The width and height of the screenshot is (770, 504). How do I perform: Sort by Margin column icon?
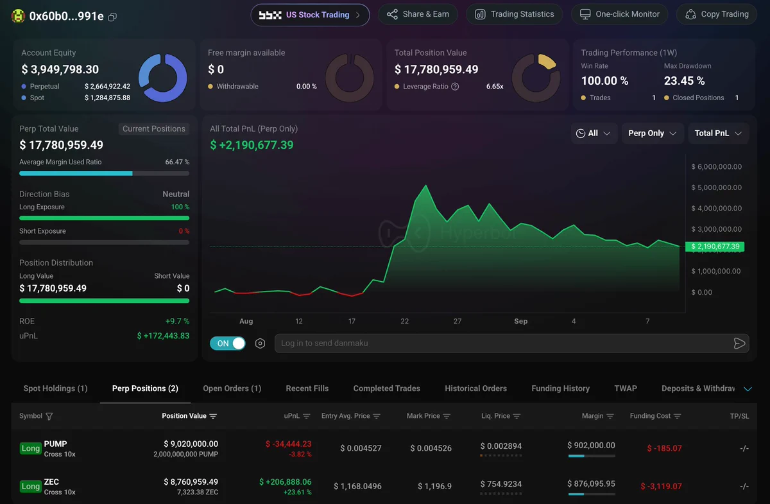(x=610, y=416)
